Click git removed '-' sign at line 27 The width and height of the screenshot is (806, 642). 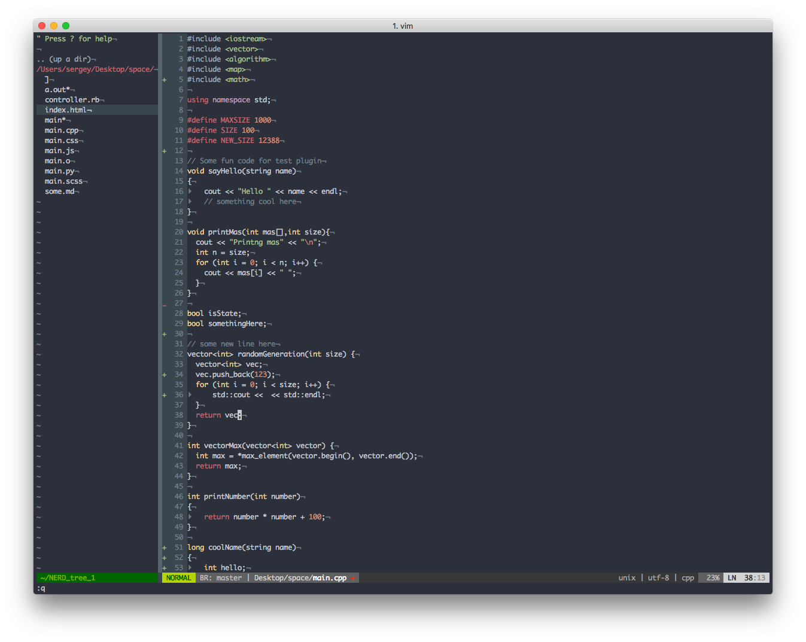(x=165, y=305)
